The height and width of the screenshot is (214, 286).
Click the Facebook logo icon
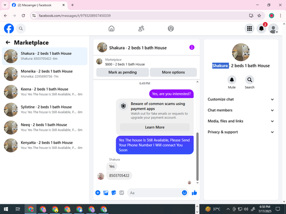coord(9,29)
